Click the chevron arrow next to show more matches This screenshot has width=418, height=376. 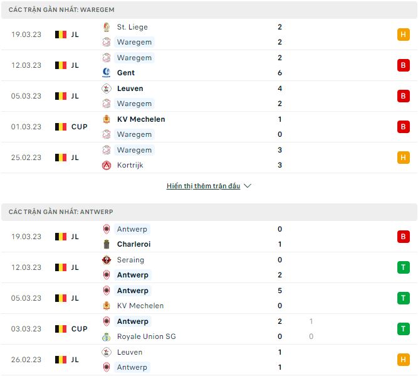(x=248, y=186)
